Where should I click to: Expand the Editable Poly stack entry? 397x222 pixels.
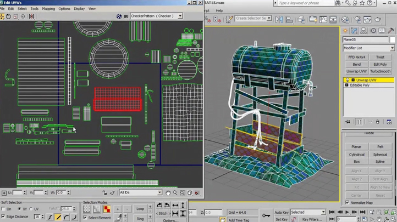pyautogui.click(x=347, y=86)
